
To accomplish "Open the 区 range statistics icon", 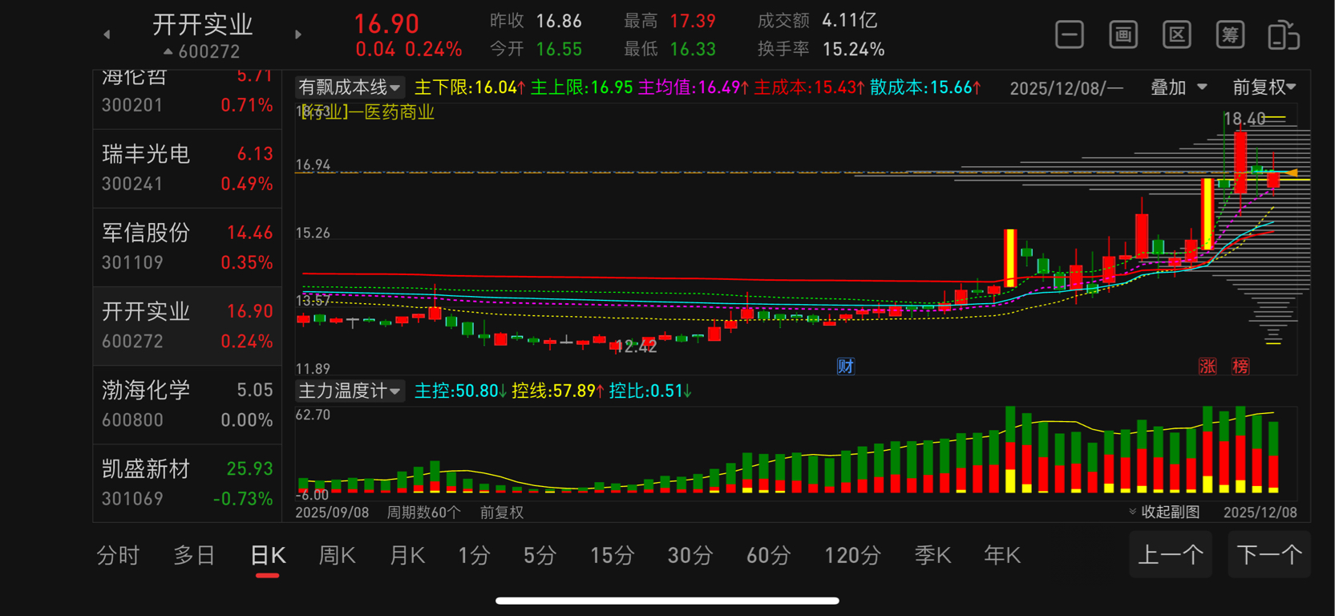I will [x=1176, y=34].
